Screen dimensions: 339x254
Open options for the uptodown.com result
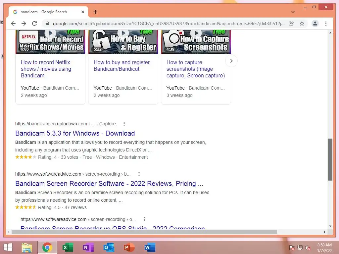(124, 124)
